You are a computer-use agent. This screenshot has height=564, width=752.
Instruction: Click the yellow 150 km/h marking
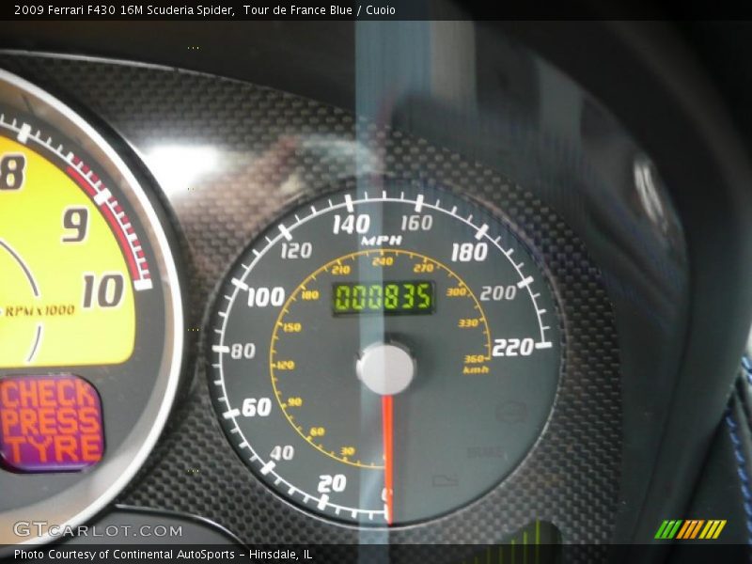pyautogui.click(x=292, y=327)
